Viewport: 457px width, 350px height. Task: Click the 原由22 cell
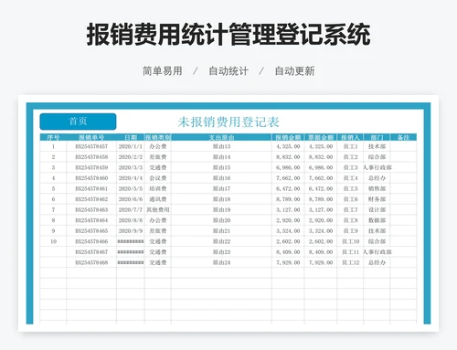[221, 241]
